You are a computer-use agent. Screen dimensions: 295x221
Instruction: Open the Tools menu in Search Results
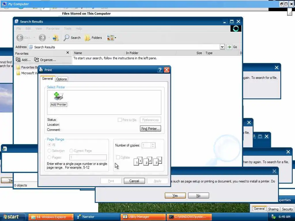click(x=67, y=28)
